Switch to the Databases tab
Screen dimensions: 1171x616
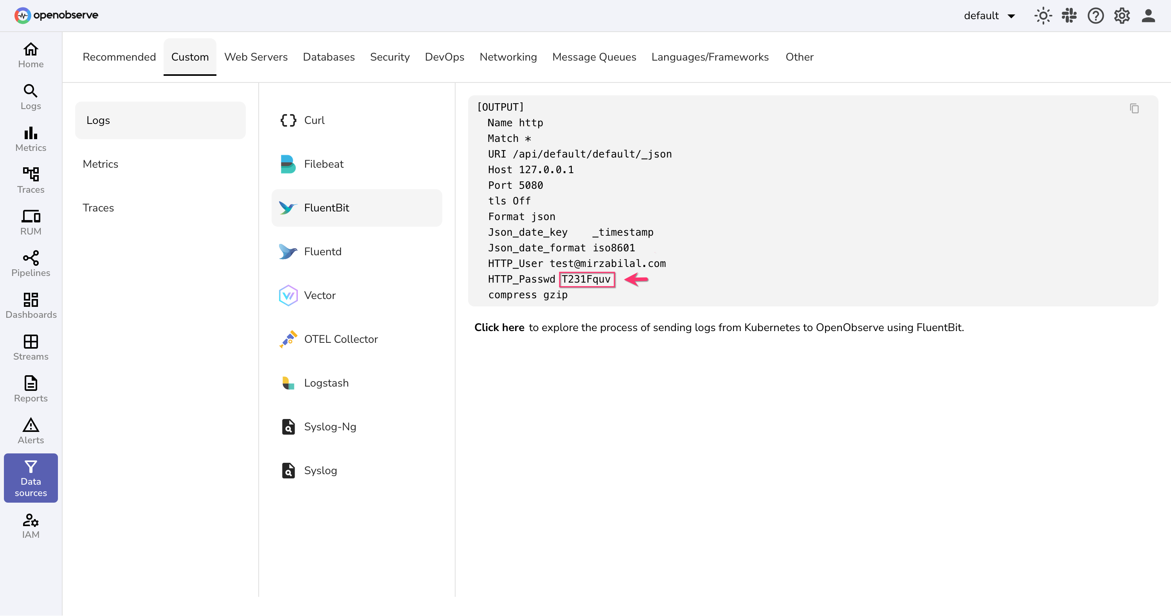click(329, 57)
